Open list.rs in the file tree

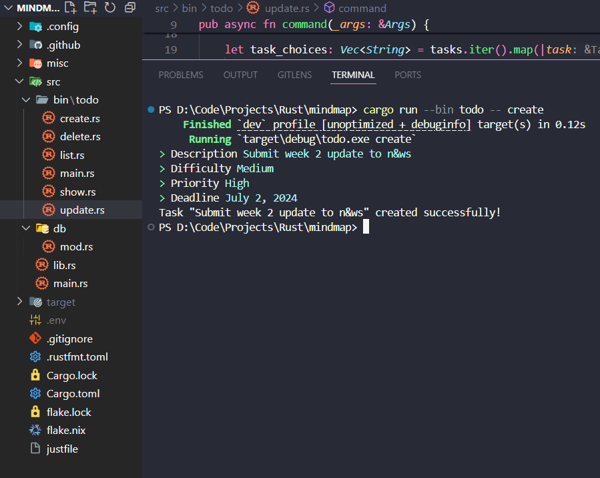[x=72, y=156]
